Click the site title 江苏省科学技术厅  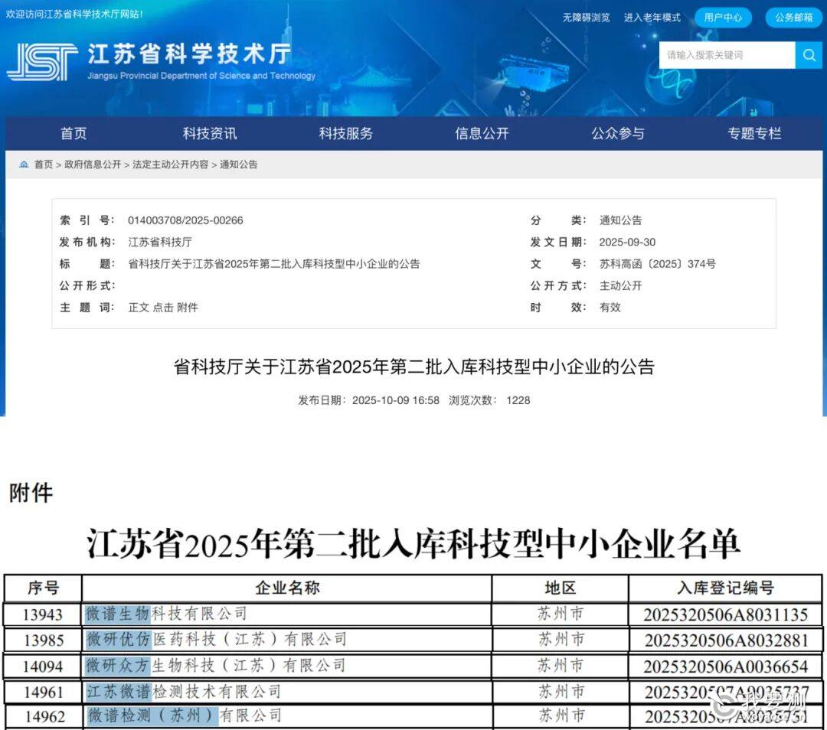(x=189, y=54)
